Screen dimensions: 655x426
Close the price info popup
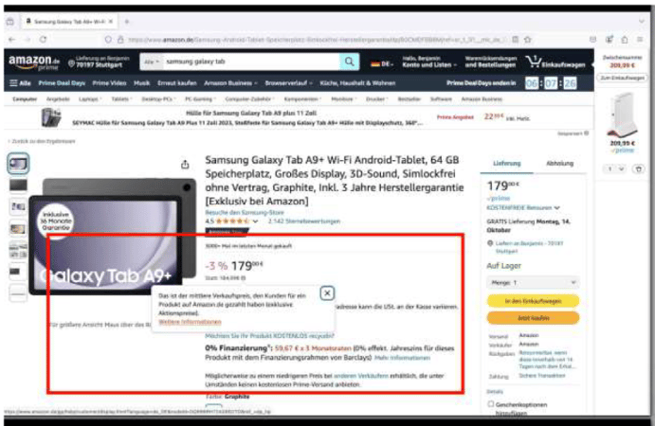click(327, 293)
